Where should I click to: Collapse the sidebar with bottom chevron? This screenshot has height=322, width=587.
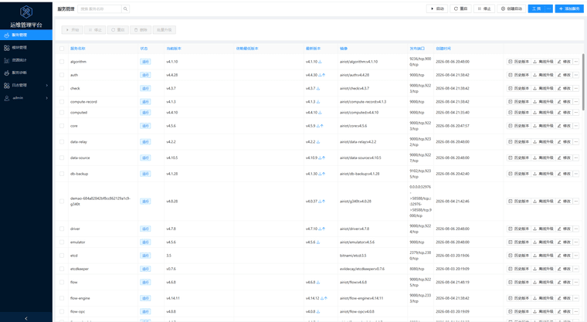(x=26, y=318)
